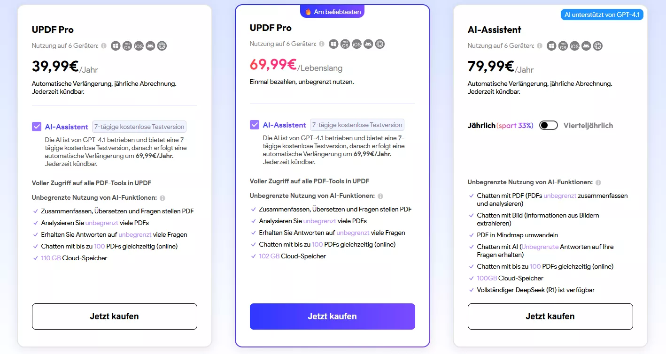
Task: Open the info icon near Unbegrenzte Nutzung von AI-Funktionen
Action: [x=163, y=197]
